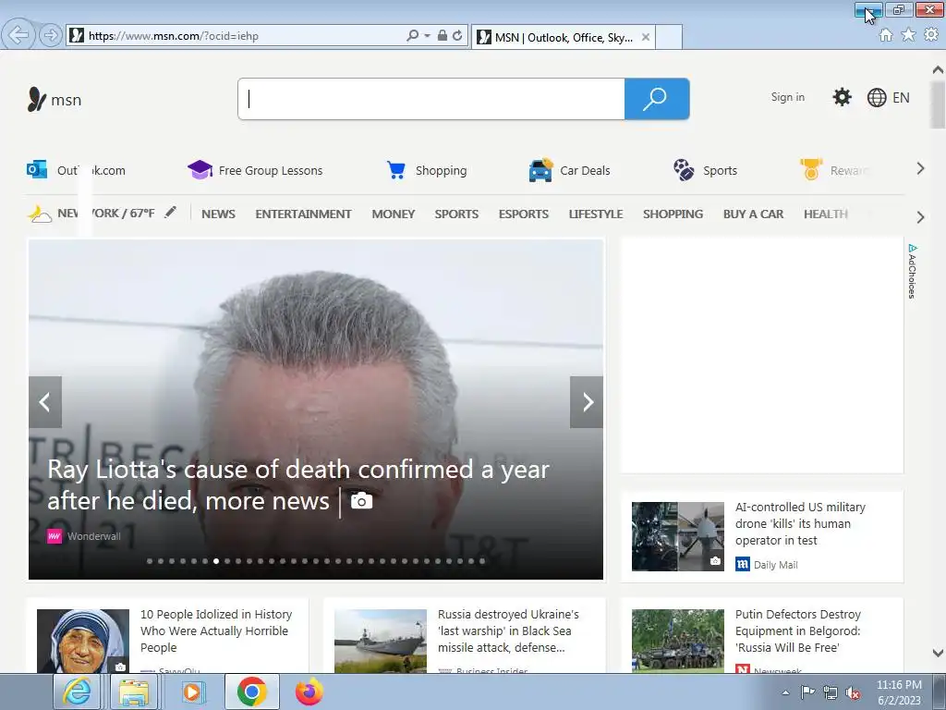Click the AdChoices icon
The height and width of the screenshot is (710, 946).
coord(912,271)
